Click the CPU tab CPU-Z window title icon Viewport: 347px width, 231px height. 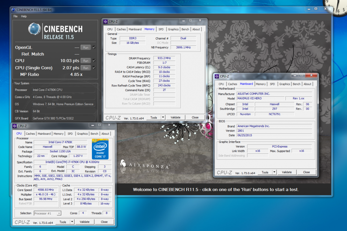pos(15,126)
